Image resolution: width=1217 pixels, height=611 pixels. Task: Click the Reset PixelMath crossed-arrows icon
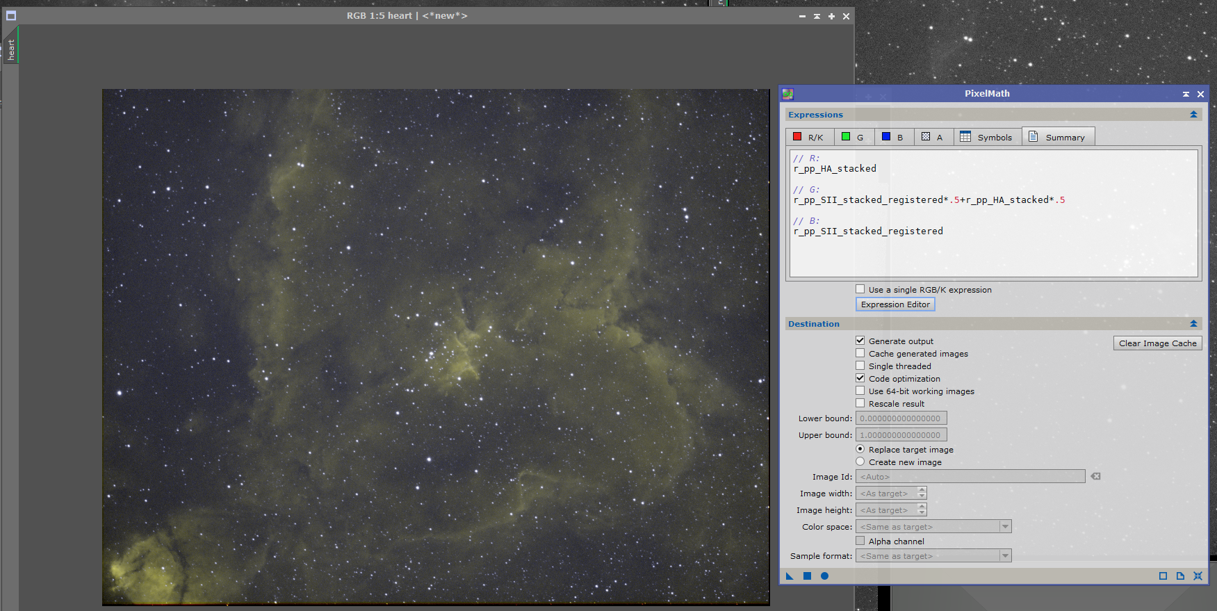coord(1198,576)
